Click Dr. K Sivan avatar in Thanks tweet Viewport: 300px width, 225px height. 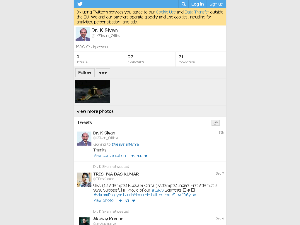click(84, 139)
